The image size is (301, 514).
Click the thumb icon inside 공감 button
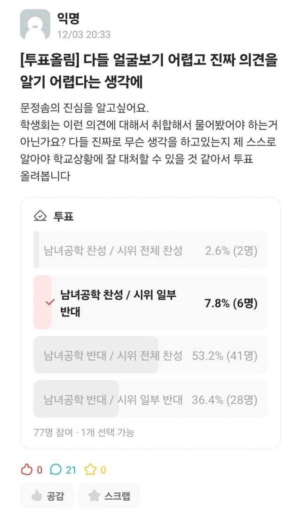coord(37,496)
